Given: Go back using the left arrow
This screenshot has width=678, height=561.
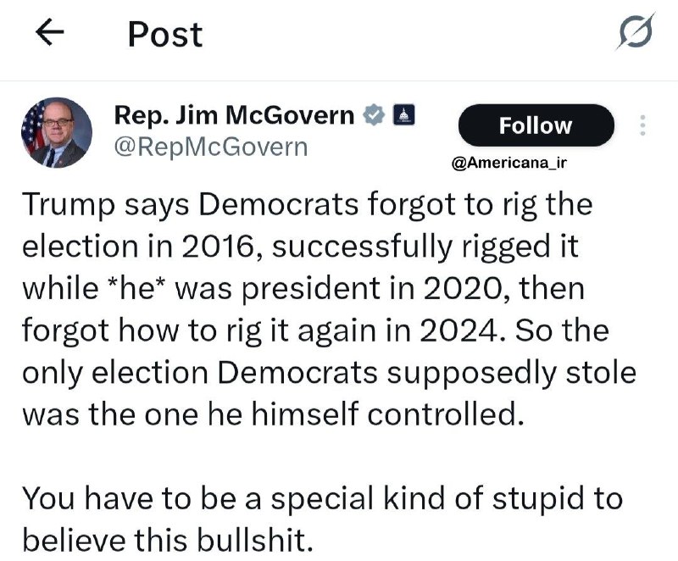Looking at the screenshot, I should (50, 32).
